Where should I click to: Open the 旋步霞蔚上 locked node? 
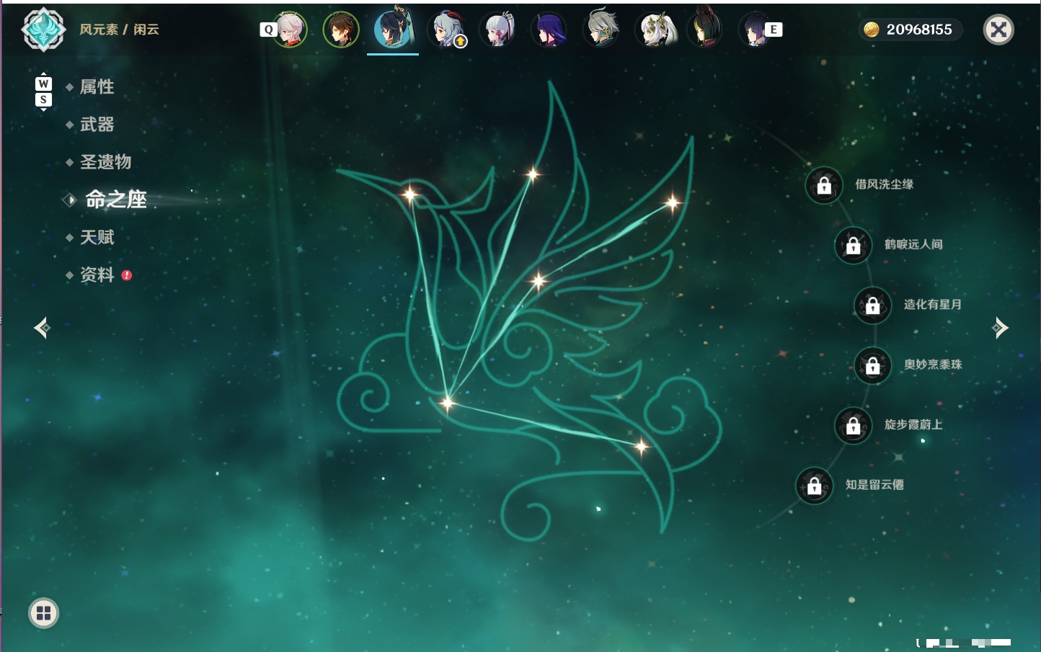click(853, 425)
